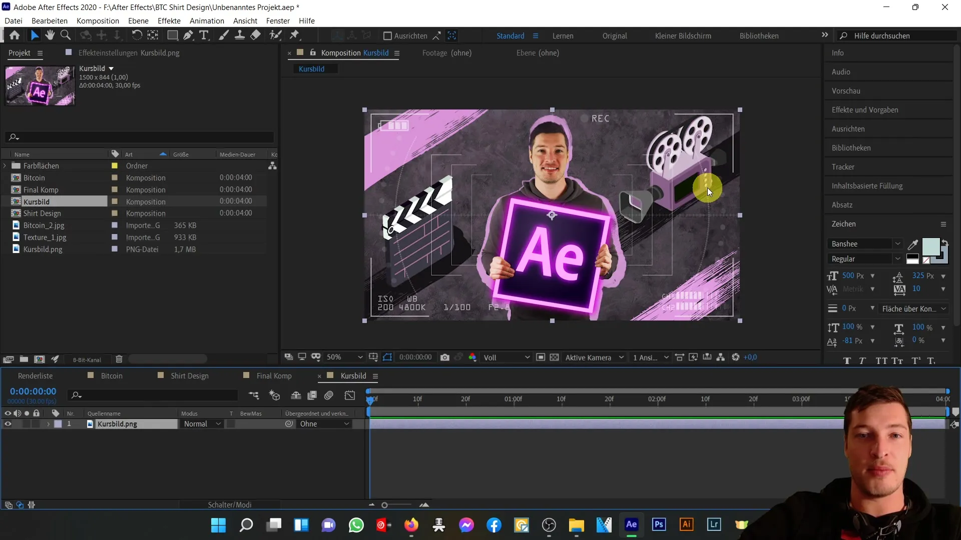The height and width of the screenshot is (540, 961).
Task: Toggle the lock icon on Kursbild.png layer
Action: click(x=37, y=424)
